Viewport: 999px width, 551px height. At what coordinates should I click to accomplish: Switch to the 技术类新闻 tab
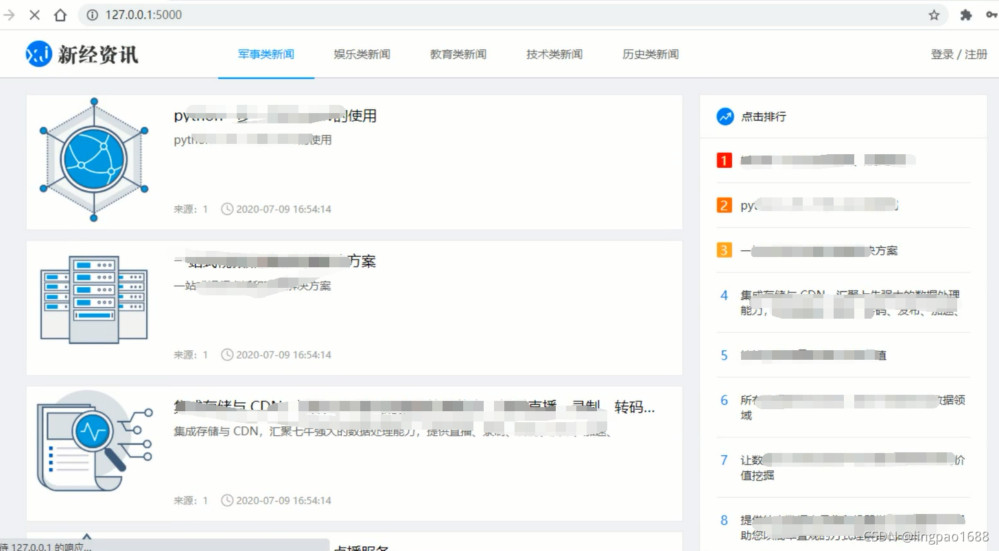click(x=554, y=54)
